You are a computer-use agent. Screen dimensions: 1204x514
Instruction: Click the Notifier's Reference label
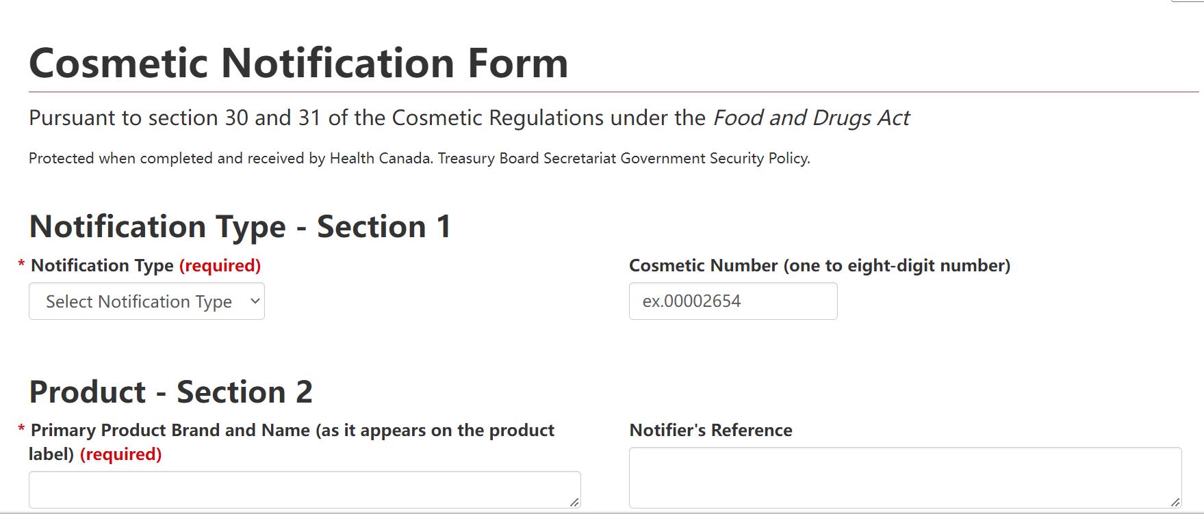point(710,430)
